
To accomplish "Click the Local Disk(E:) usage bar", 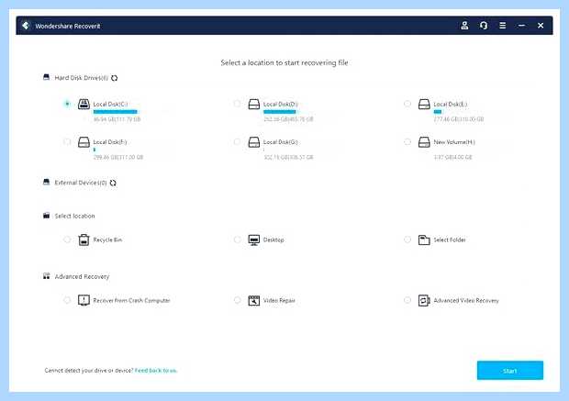I will point(438,112).
